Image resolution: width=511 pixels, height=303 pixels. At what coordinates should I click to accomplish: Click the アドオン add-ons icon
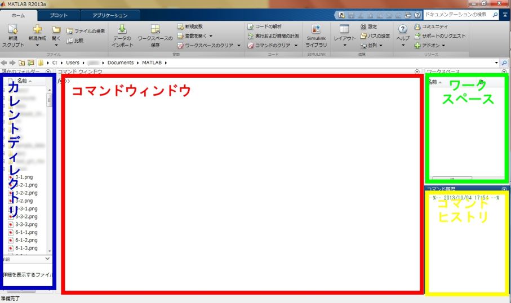(x=417, y=46)
